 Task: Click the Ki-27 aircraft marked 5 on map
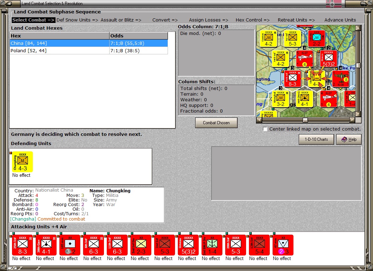[x=304, y=59]
